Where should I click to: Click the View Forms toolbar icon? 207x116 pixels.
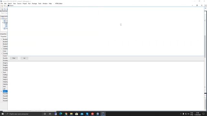5,9
